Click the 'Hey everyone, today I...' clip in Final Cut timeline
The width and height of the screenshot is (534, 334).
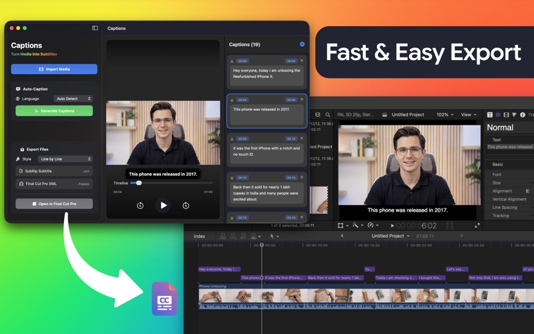coord(220,269)
